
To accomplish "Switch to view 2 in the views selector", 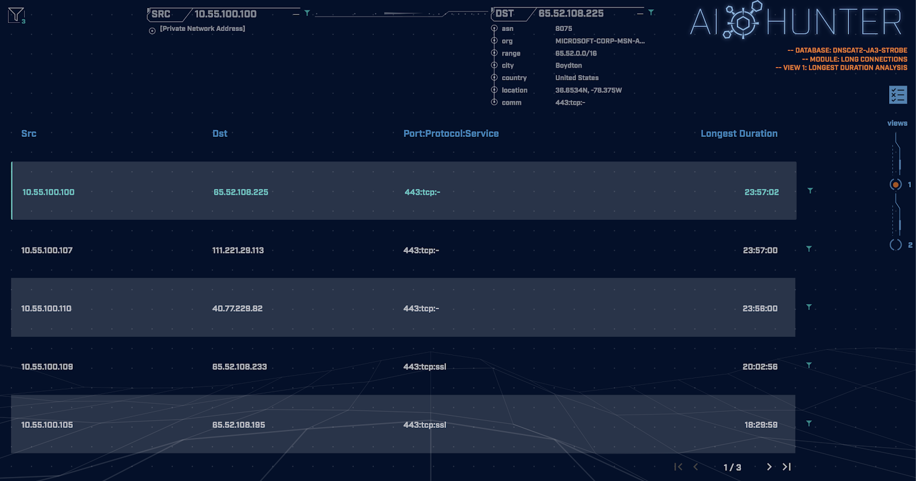I will [x=896, y=245].
